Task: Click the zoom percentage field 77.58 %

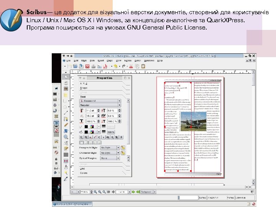Action: point(85,192)
